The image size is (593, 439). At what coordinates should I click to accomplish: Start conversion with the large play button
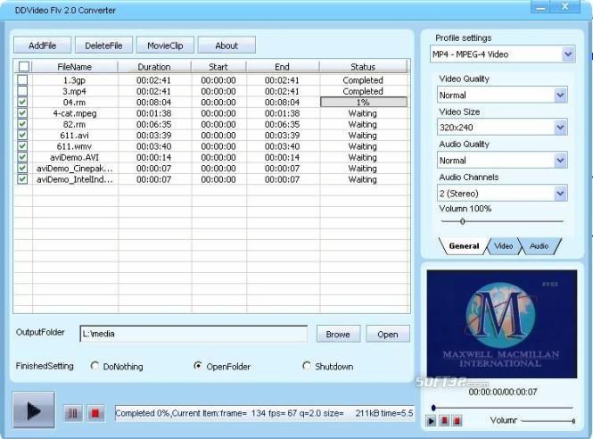pyautogui.click(x=34, y=410)
